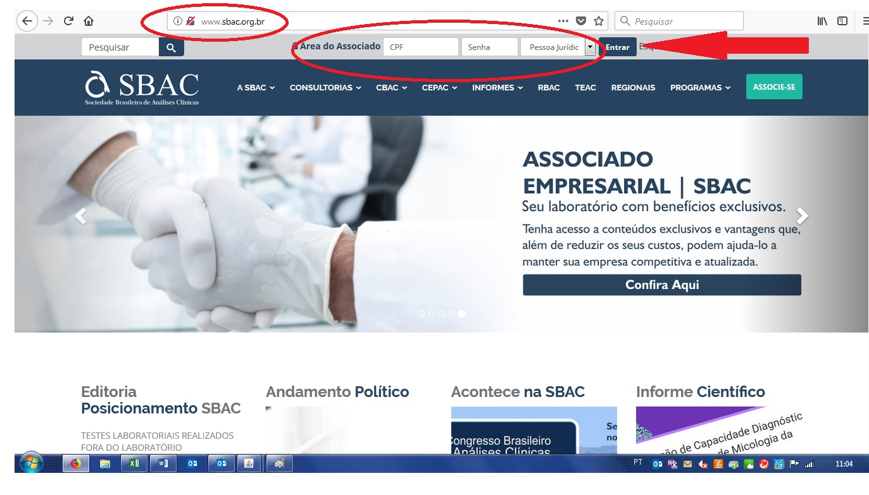The height and width of the screenshot is (495, 869).
Task: Save page to Pocket
Action: tap(581, 21)
